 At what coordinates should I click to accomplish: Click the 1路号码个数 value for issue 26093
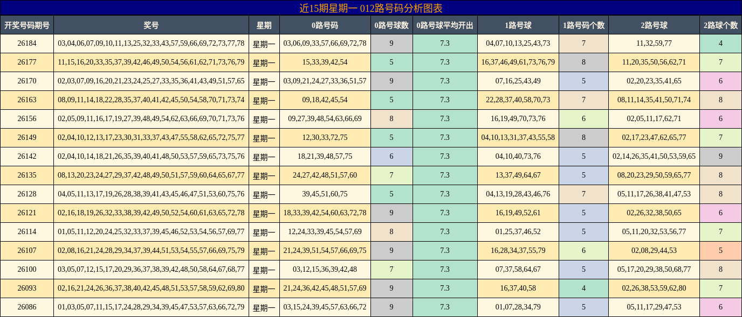583,288
